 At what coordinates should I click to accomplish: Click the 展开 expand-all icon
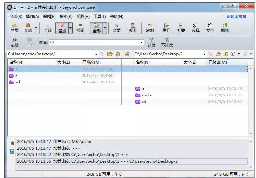point(166,28)
